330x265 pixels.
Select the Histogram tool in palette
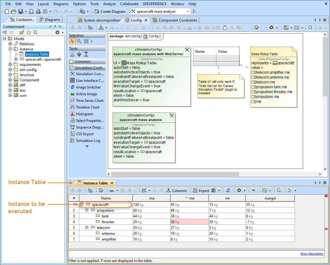tap(84, 114)
